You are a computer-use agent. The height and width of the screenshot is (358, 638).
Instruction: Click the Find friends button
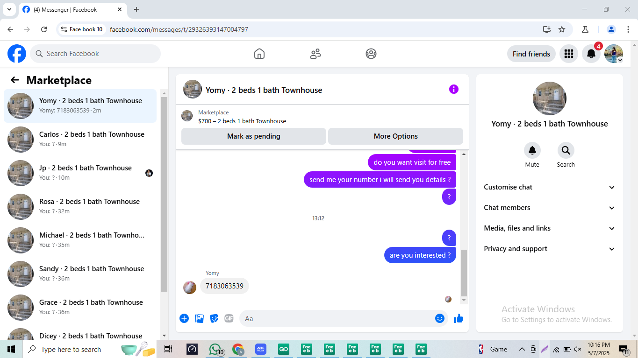click(x=531, y=54)
